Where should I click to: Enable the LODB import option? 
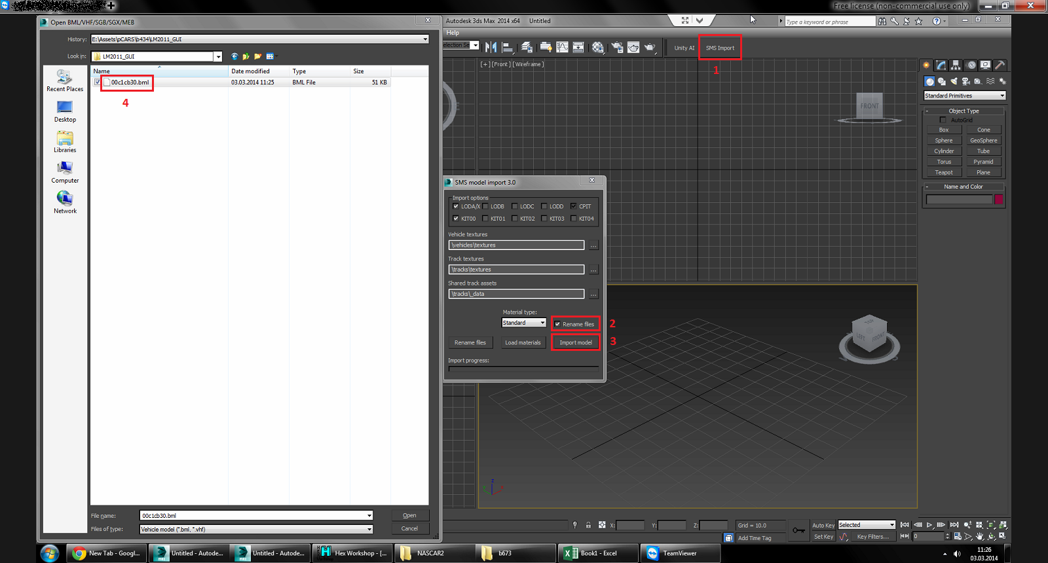[x=485, y=206]
